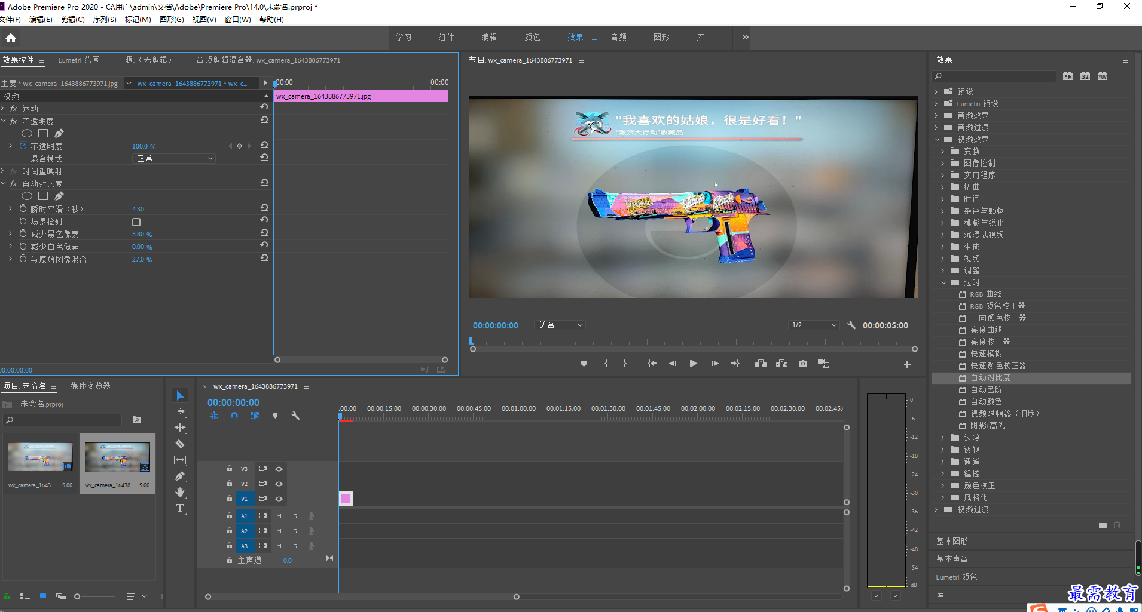The image size is (1142, 612).
Task: Solo track A2
Action: 295,531
